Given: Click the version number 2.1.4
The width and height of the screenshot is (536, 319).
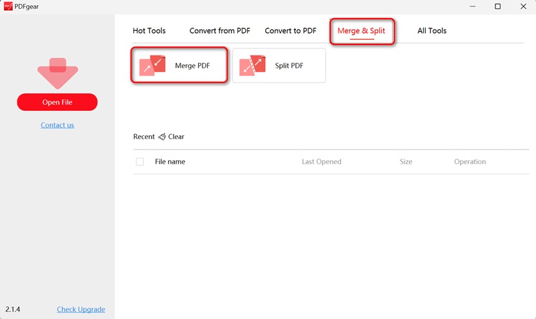Looking at the screenshot, I should [13, 309].
